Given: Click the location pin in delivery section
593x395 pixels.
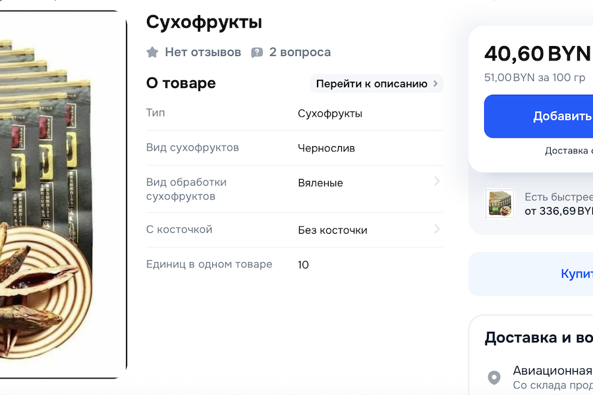Looking at the screenshot, I should tap(494, 378).
